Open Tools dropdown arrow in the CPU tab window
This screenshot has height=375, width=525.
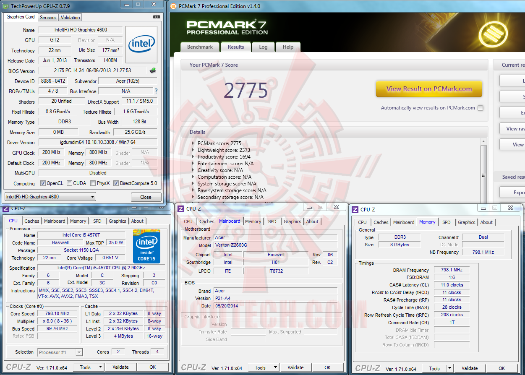pos(100,367)
